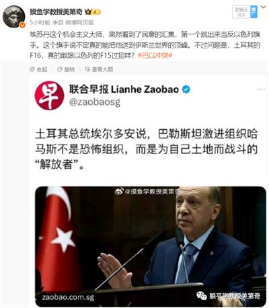
Task: Click the magnifier icon beside 查看大图
Action: pos(87,69)
